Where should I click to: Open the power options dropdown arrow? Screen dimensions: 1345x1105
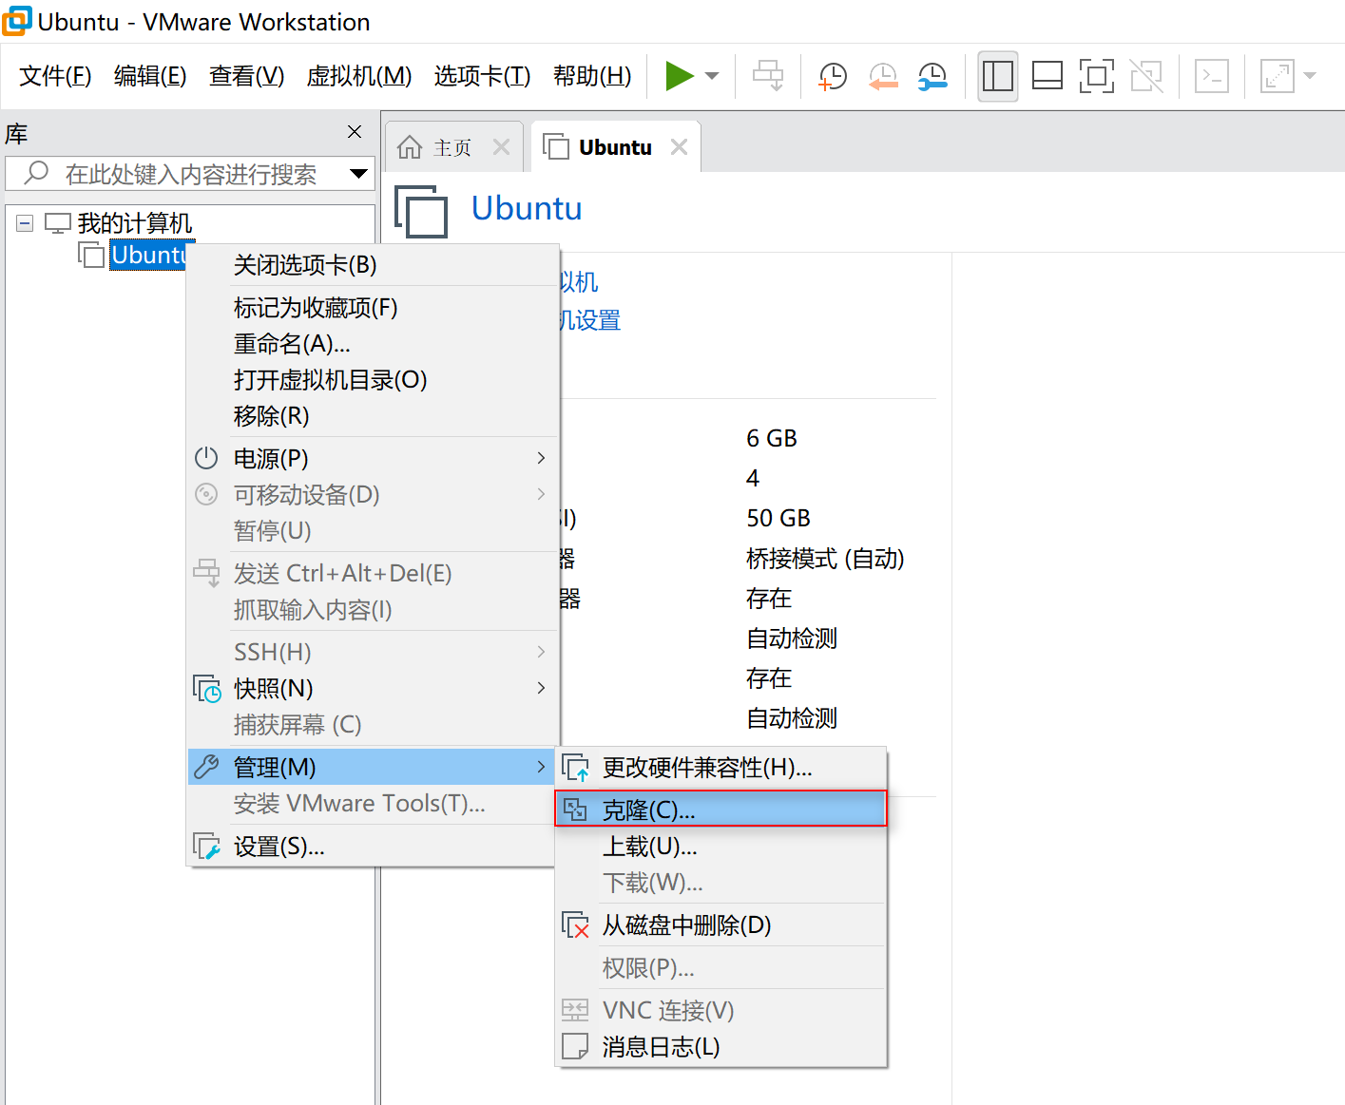click(x=712, y=76)
